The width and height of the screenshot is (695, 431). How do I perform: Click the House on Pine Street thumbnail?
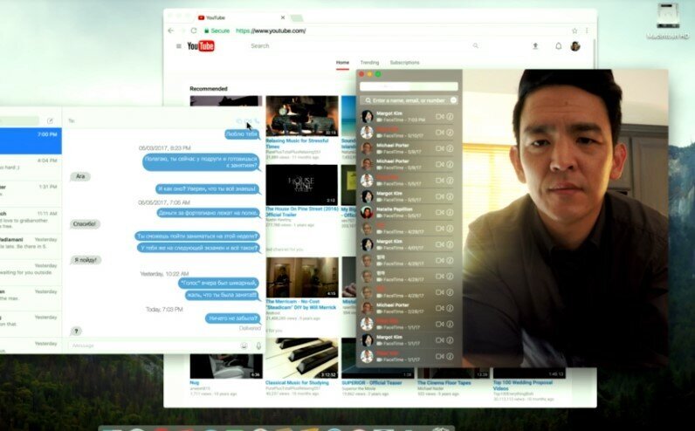[302, 185]
